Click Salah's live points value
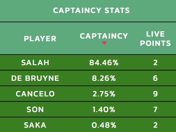Viewport: 176px width, 132px height. [155, 63]
